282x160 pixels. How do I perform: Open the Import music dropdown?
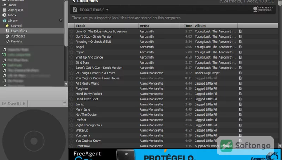pyautogui.click(x=91, y=9)
